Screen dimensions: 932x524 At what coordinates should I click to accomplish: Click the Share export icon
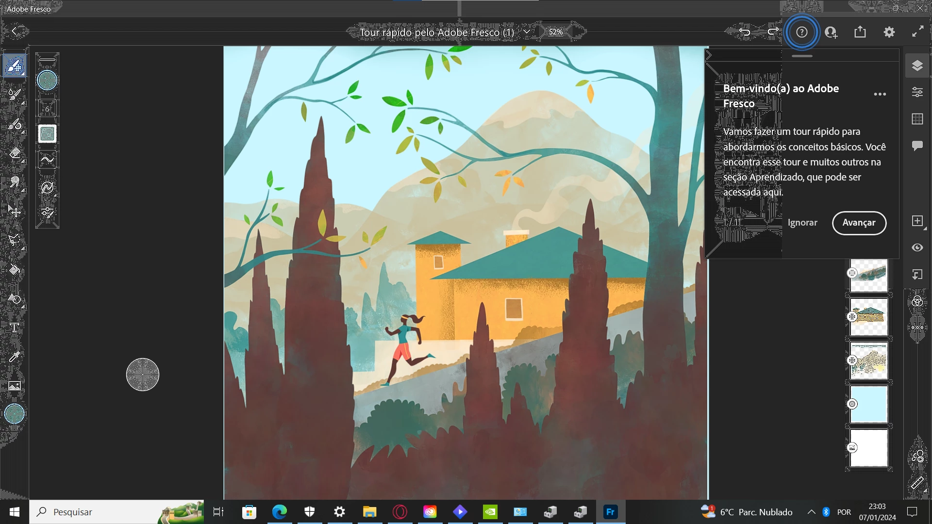(860, 32)
